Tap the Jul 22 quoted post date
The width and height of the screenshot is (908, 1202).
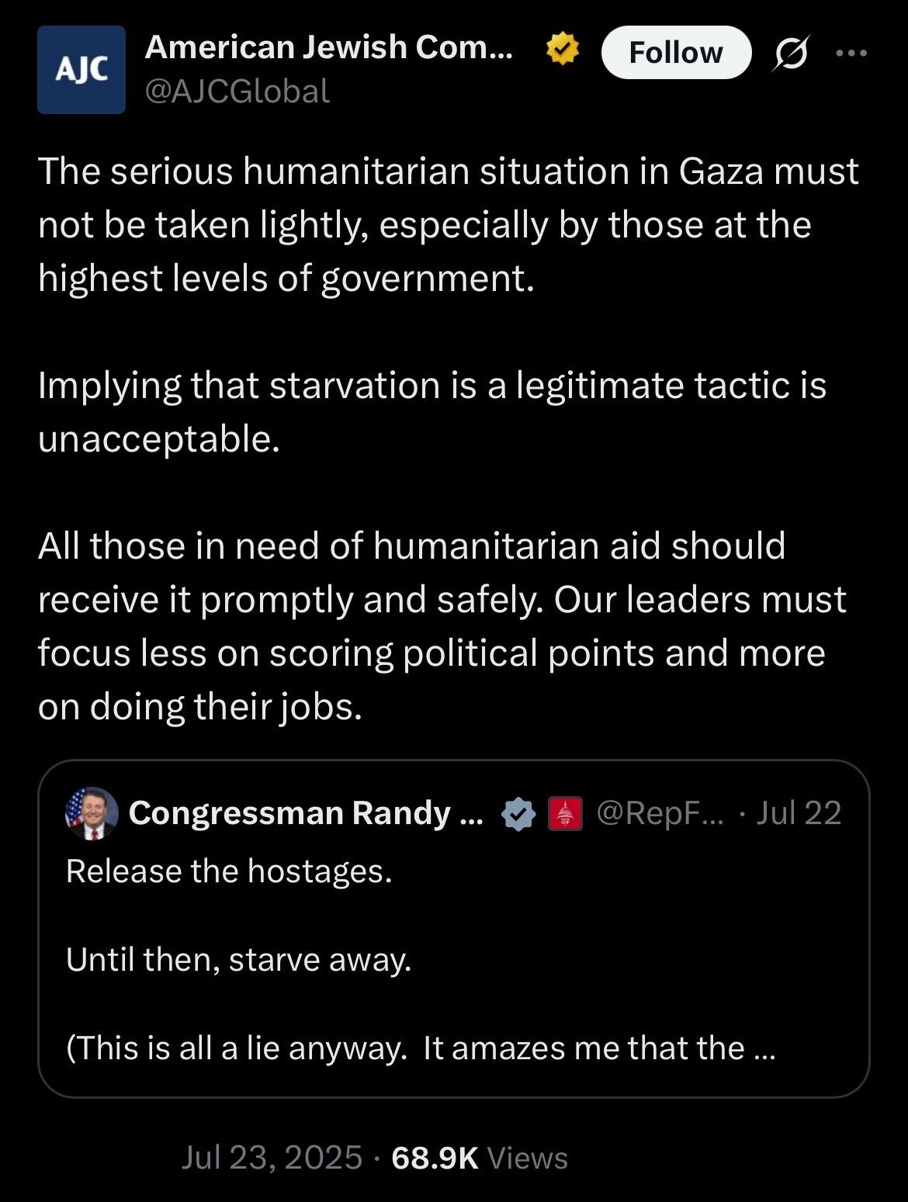799,812
